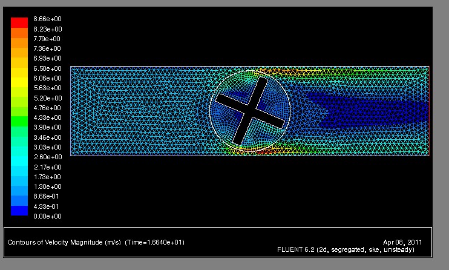This screenshot has width=449, height=270.
Task: Click the Time=1.6640e+01 text in the caption
Action: [x=154, y=242]
